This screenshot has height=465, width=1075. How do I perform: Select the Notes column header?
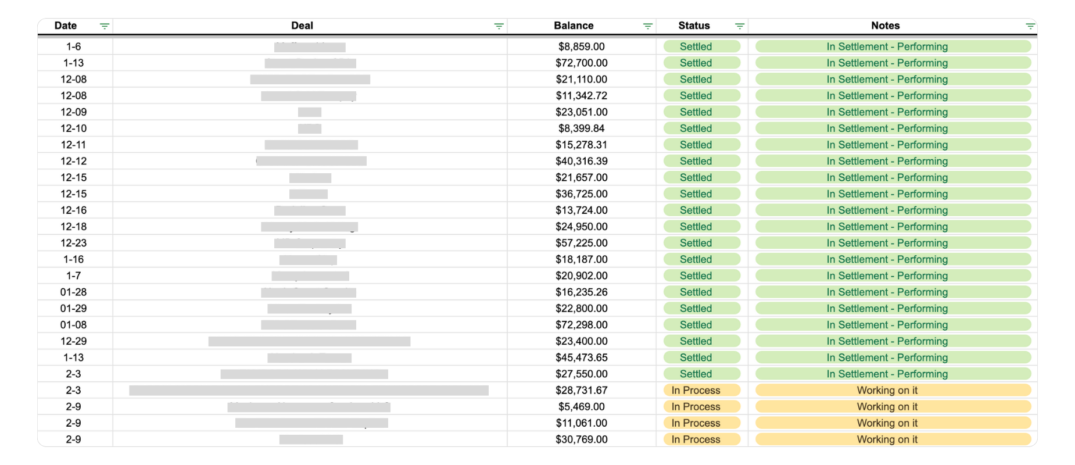point(886,25)
